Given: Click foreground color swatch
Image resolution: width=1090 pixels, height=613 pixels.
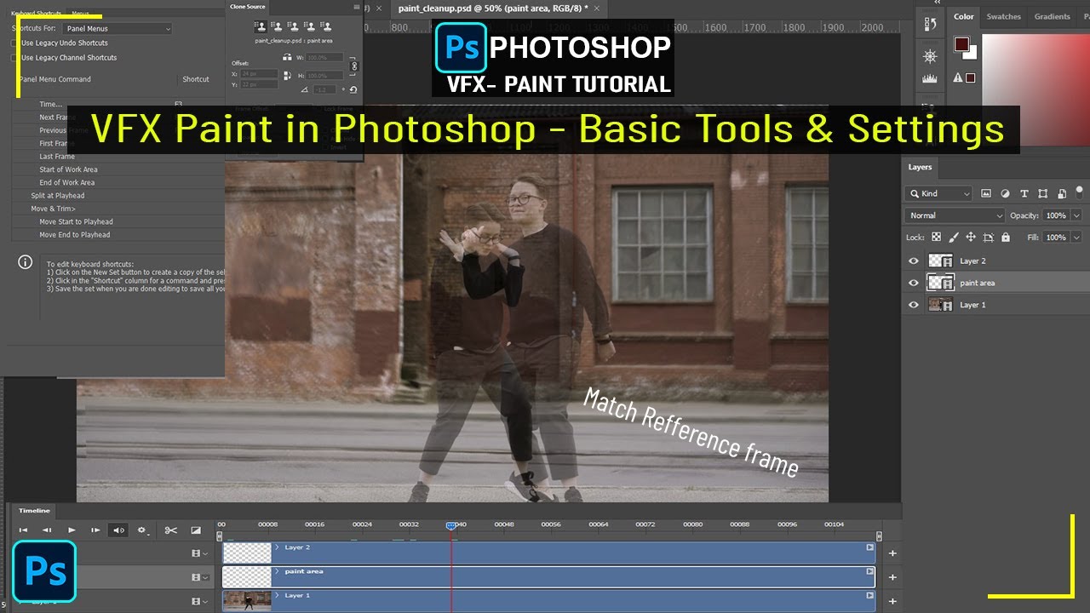Looking at the screenshot, I should tap(961, 44).
